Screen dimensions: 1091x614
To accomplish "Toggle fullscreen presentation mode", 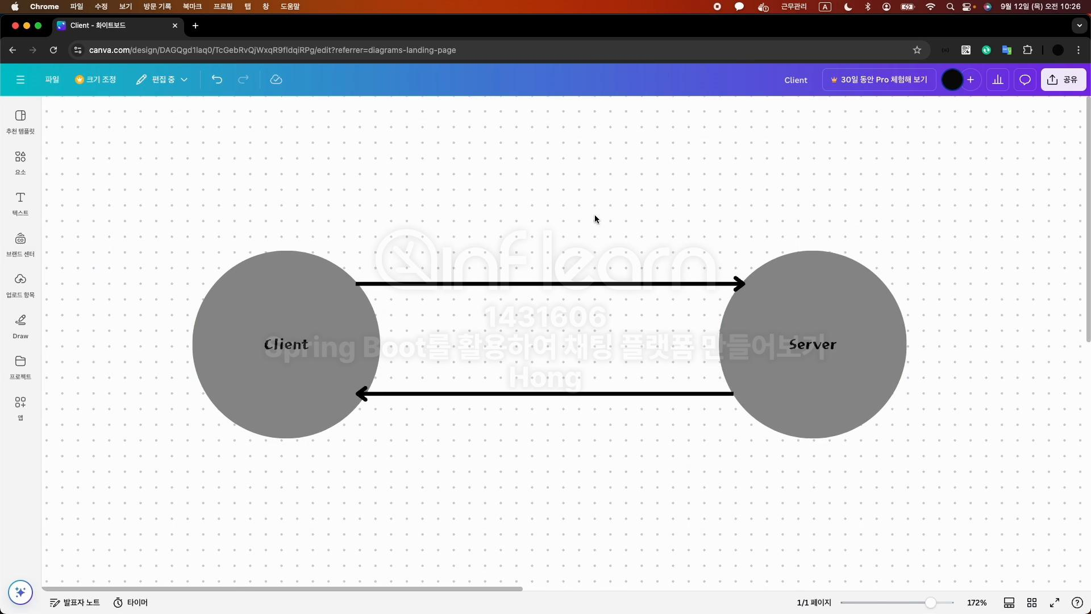I will (1055, 603).
